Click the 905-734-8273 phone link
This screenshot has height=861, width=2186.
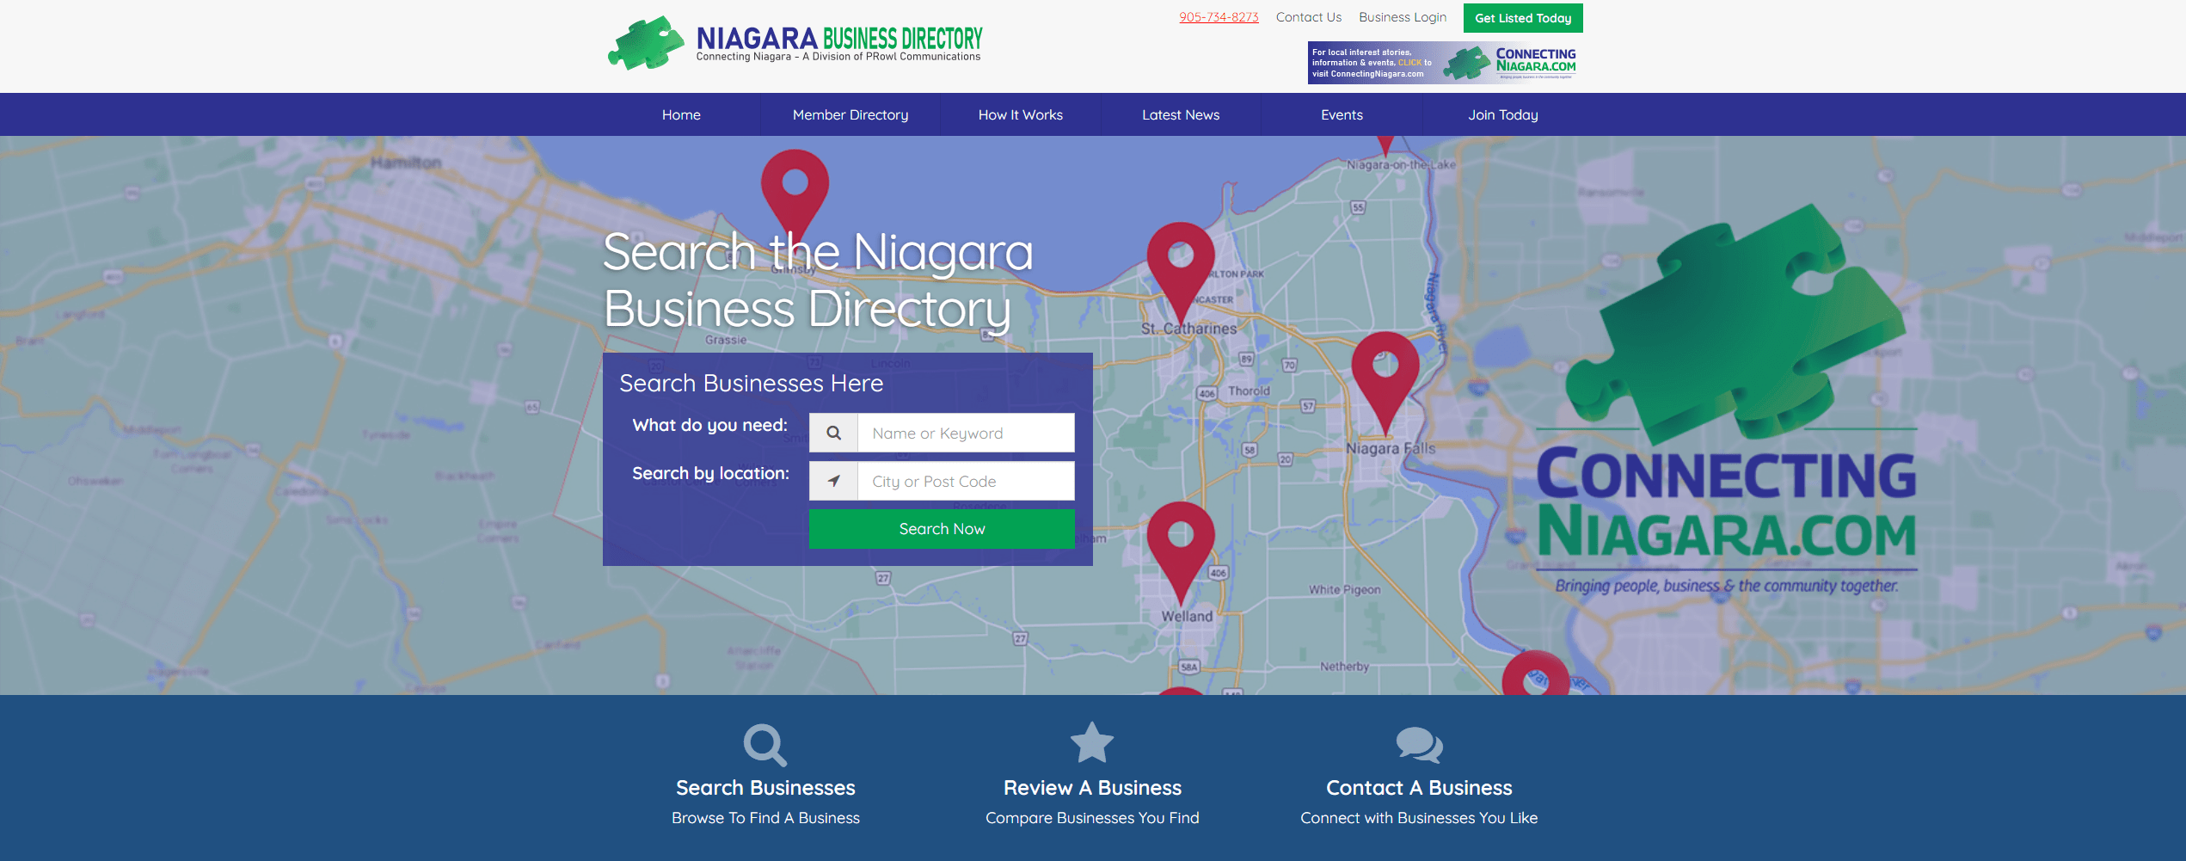pos(1219,17)
